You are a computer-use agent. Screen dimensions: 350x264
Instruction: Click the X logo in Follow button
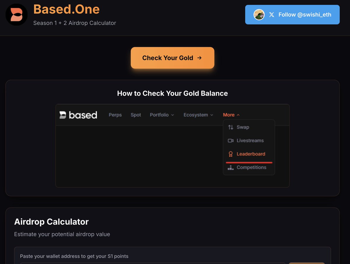(x=272, y=15)
